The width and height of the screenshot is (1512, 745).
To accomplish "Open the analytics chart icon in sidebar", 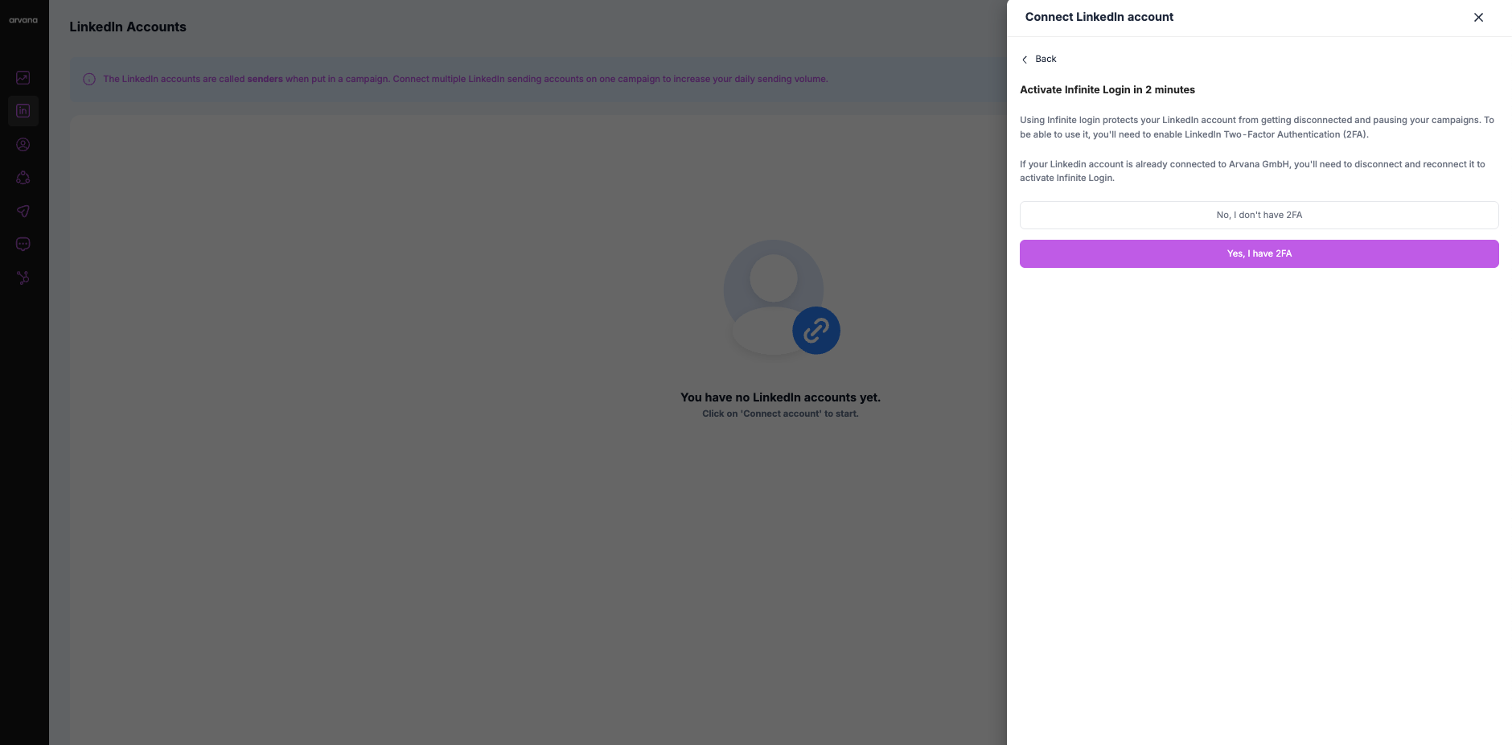I will point(23,78).
